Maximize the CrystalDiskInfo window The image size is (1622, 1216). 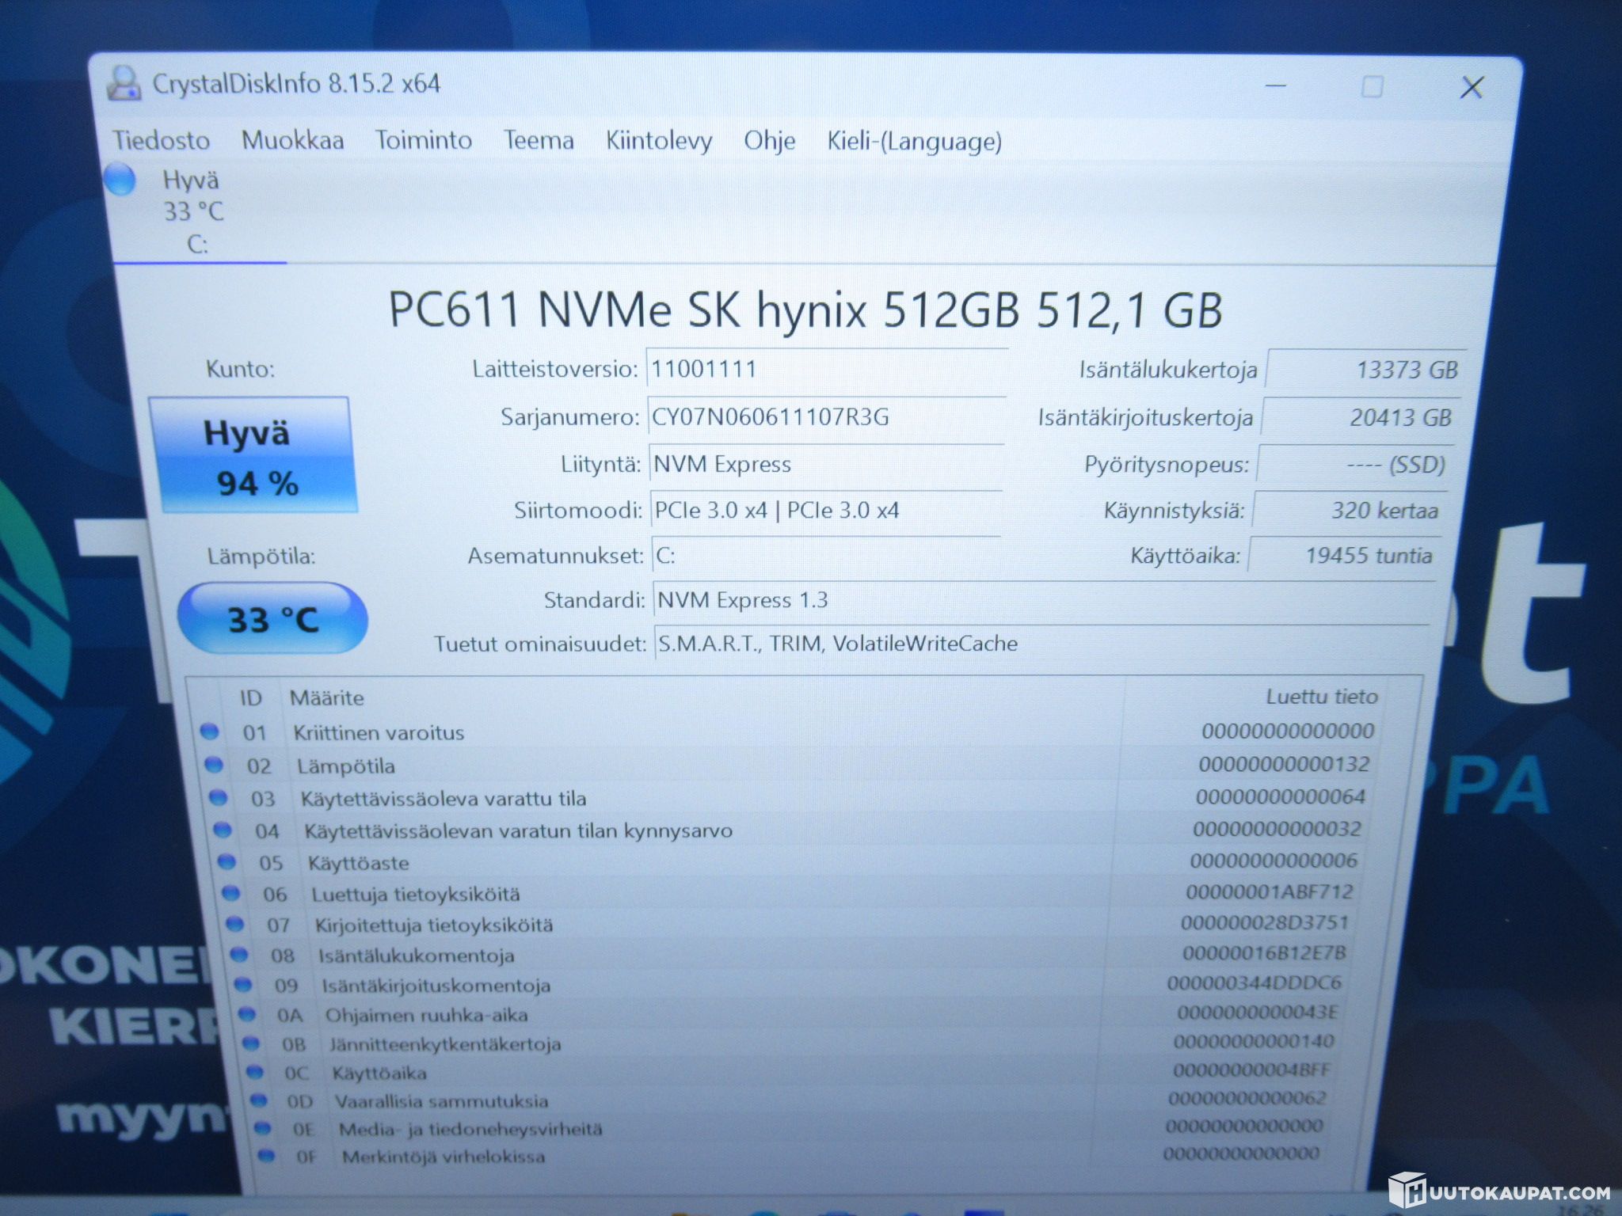click(x=1372, y=86)
